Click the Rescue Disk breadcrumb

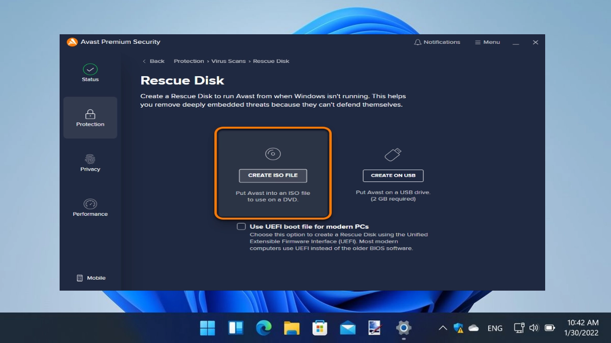tap(271, 61)
